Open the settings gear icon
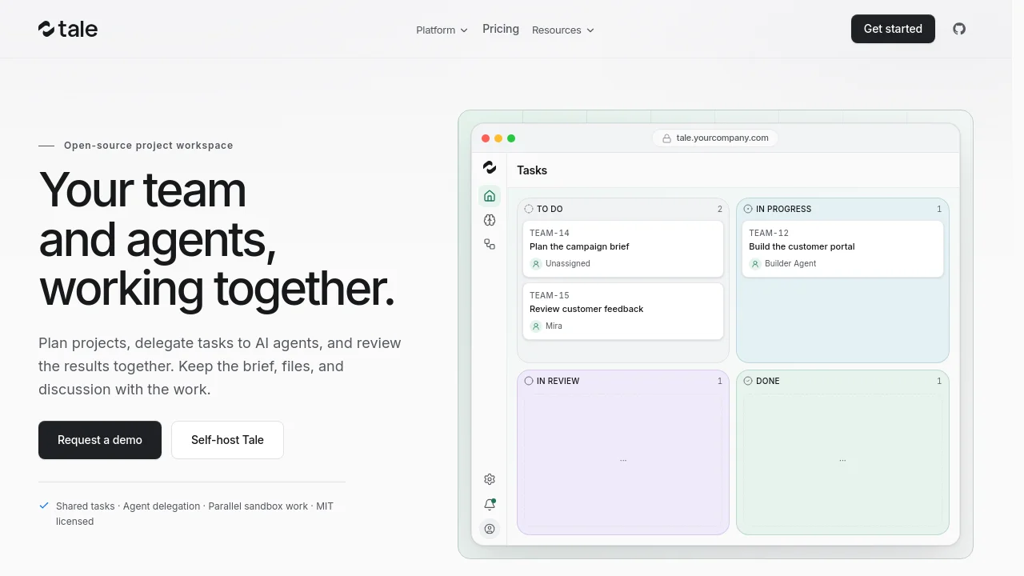 pos(490,479)
